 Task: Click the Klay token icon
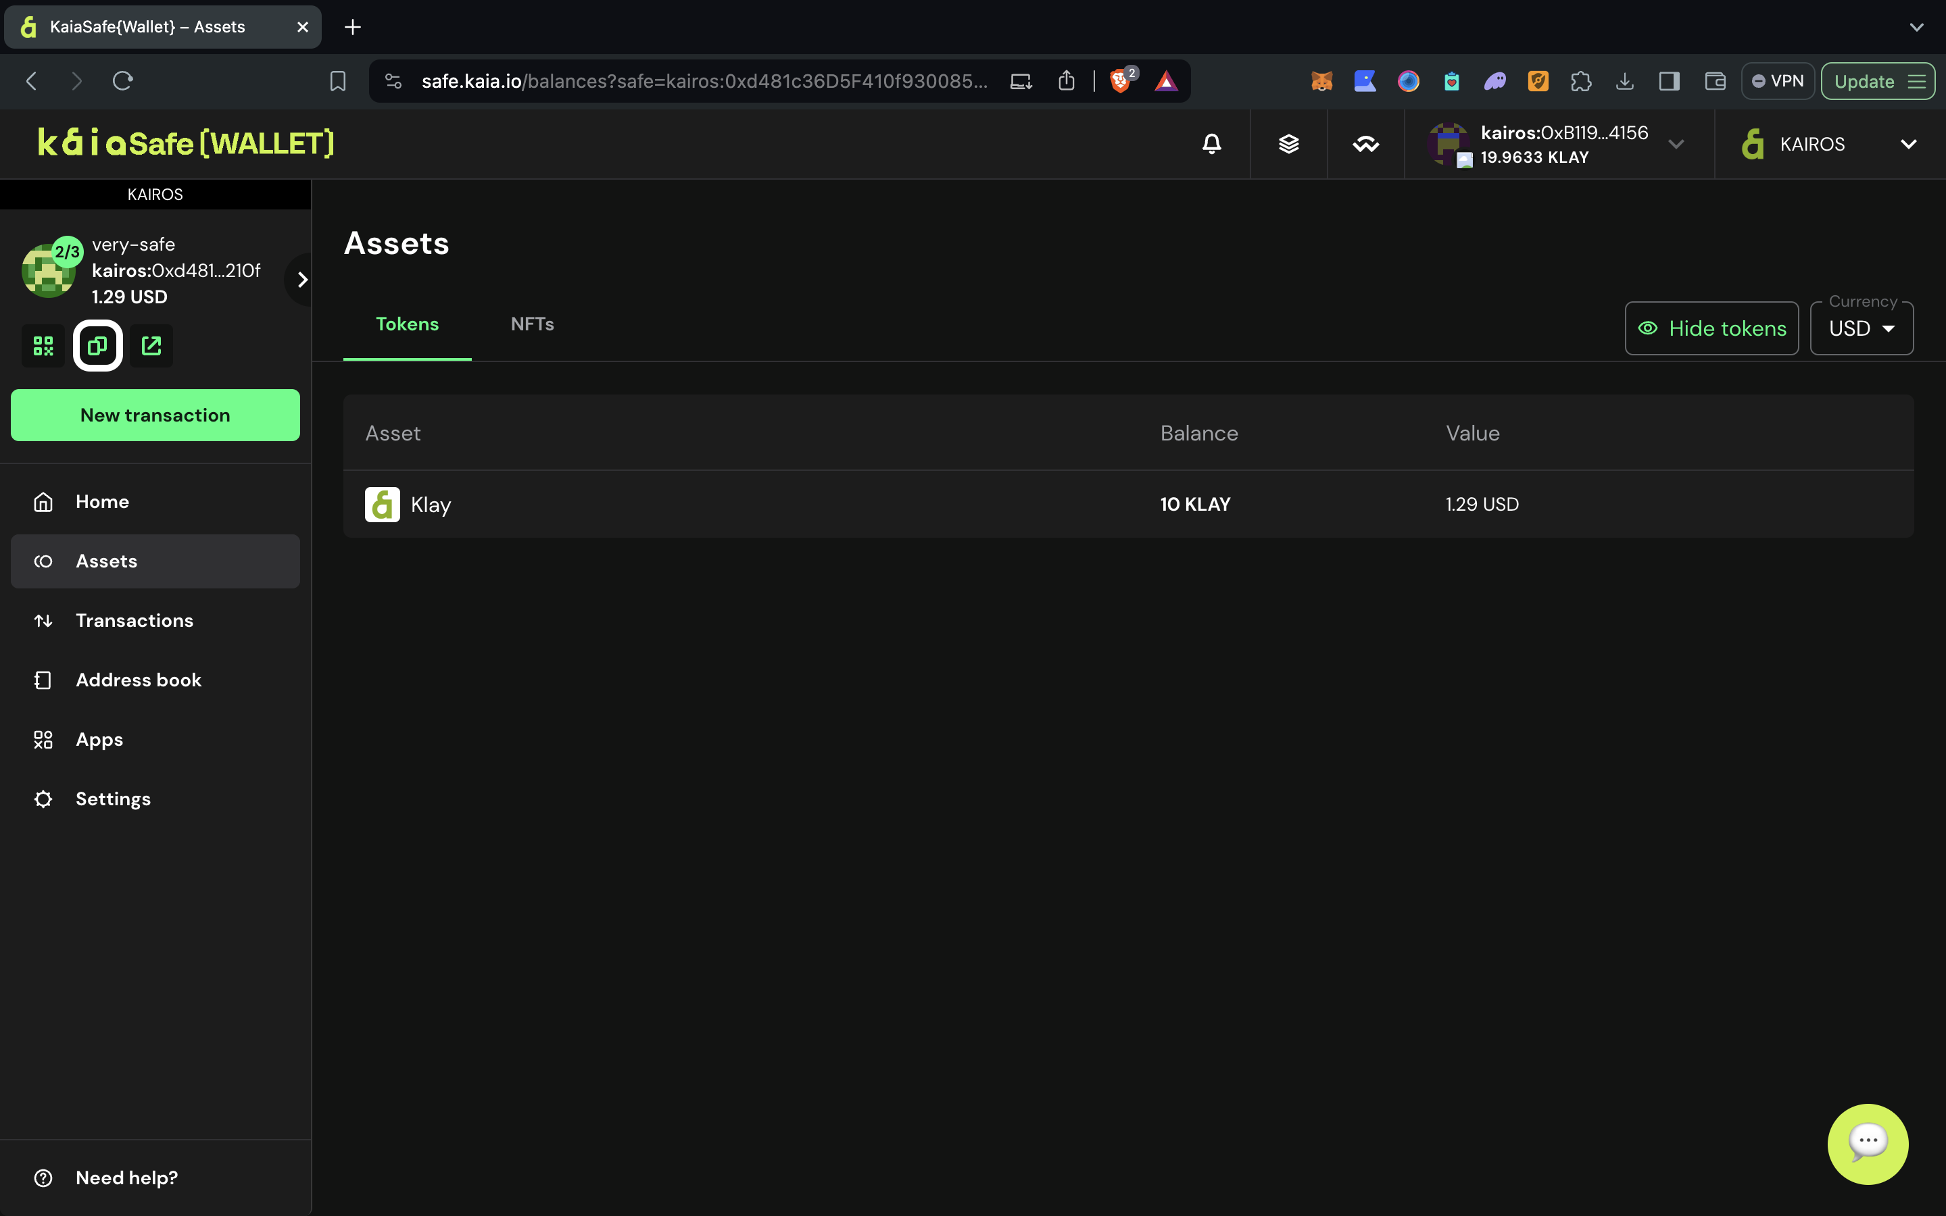coord(382,504)
